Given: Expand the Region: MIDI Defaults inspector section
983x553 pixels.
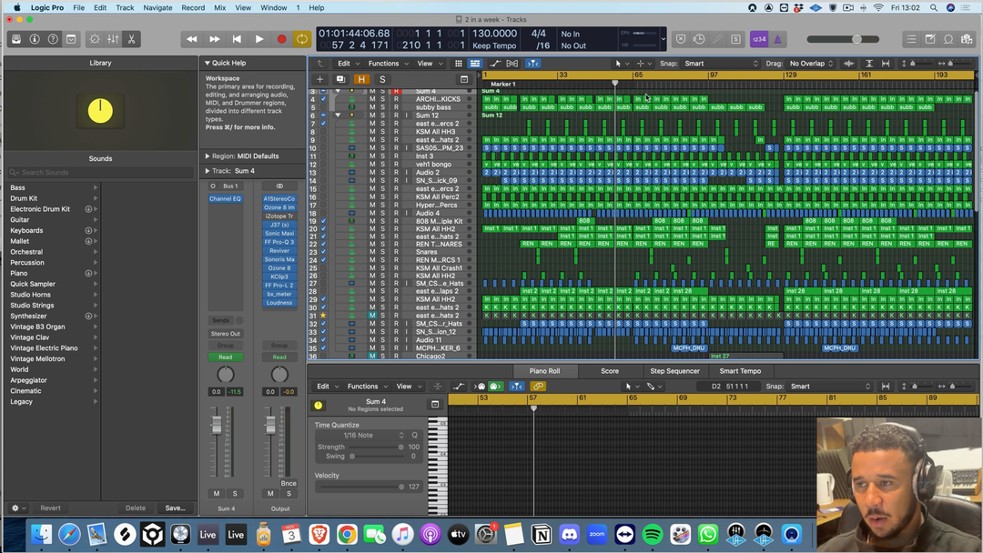Looking at the screenshot, I should click(208, 156).
